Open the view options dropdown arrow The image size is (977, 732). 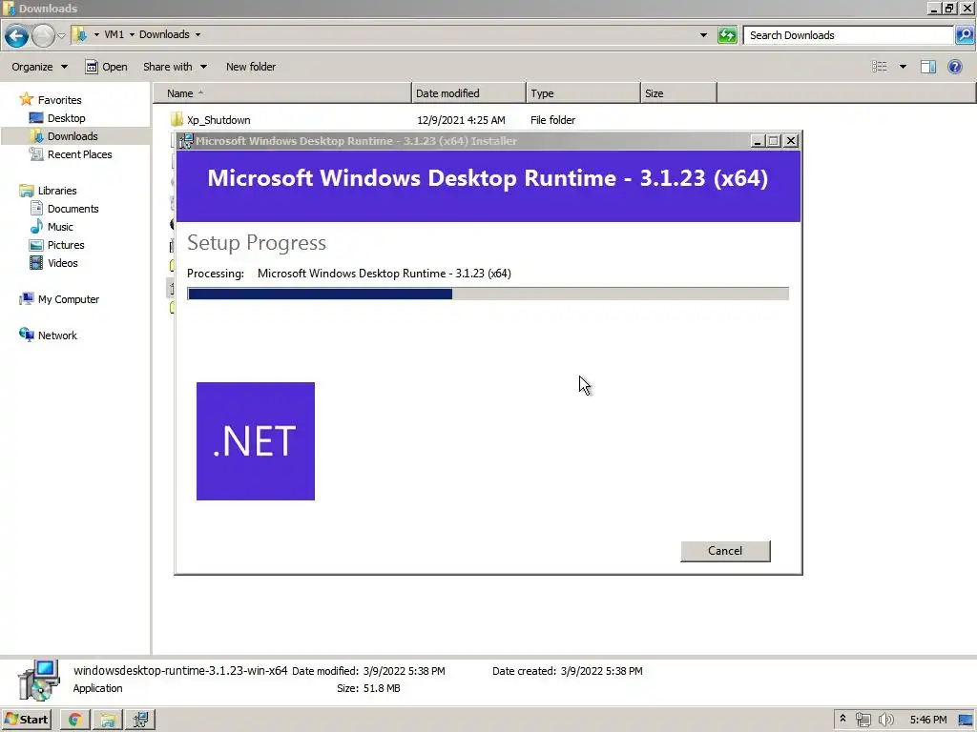click(x=903, y=67)
